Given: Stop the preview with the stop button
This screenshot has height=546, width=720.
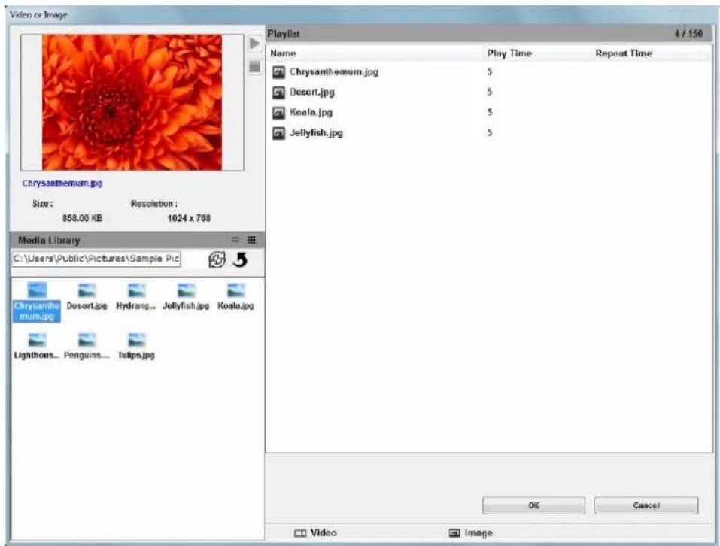Looking at the screenshot, I should click(x=254, y=67).
